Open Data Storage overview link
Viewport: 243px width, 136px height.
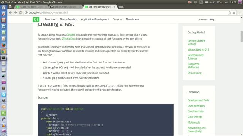pos(195,117)
